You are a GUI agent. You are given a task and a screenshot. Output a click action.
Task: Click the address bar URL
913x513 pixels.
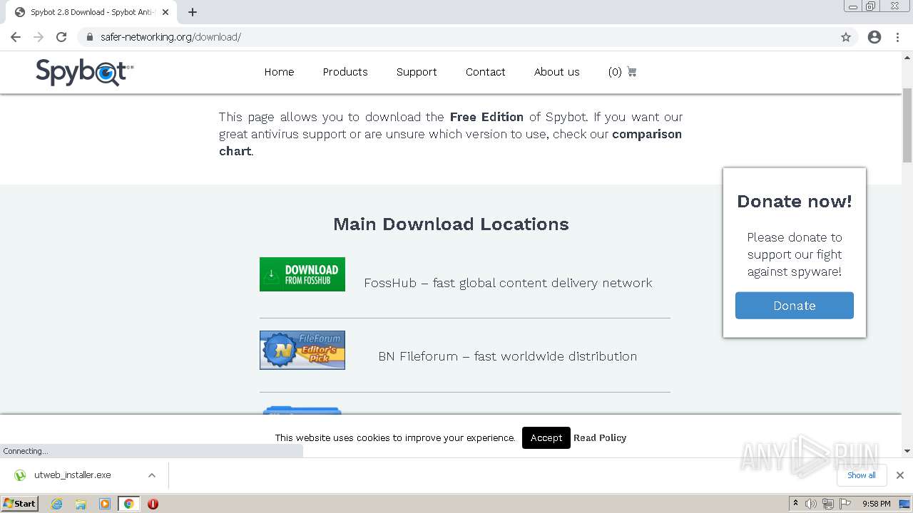point(170,37)
